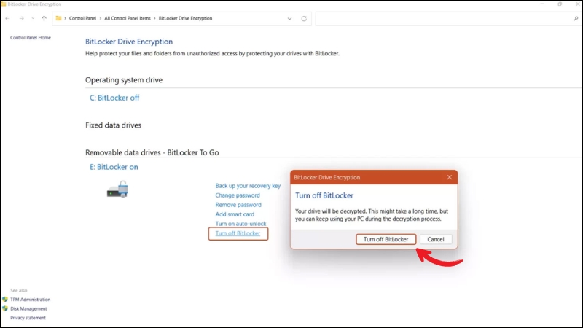Click the Operating system drive heading

tap(124, 80)
